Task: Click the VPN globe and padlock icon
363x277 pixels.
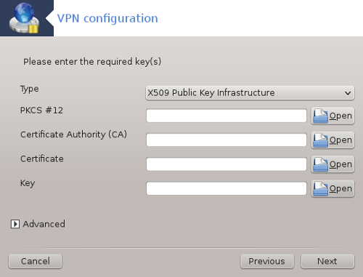Action: click(24, 18)
